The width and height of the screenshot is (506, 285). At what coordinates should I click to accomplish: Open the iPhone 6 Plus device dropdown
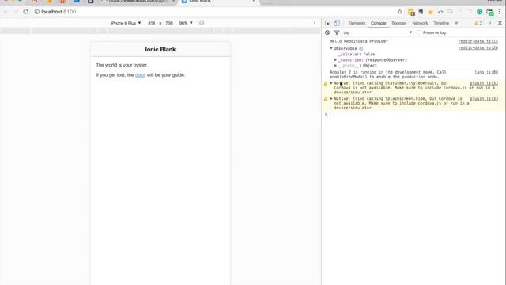126,23
